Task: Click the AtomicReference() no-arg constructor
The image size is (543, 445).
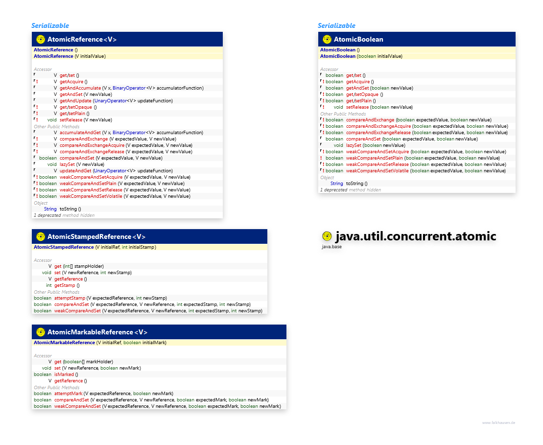Action: pos(56,50)
